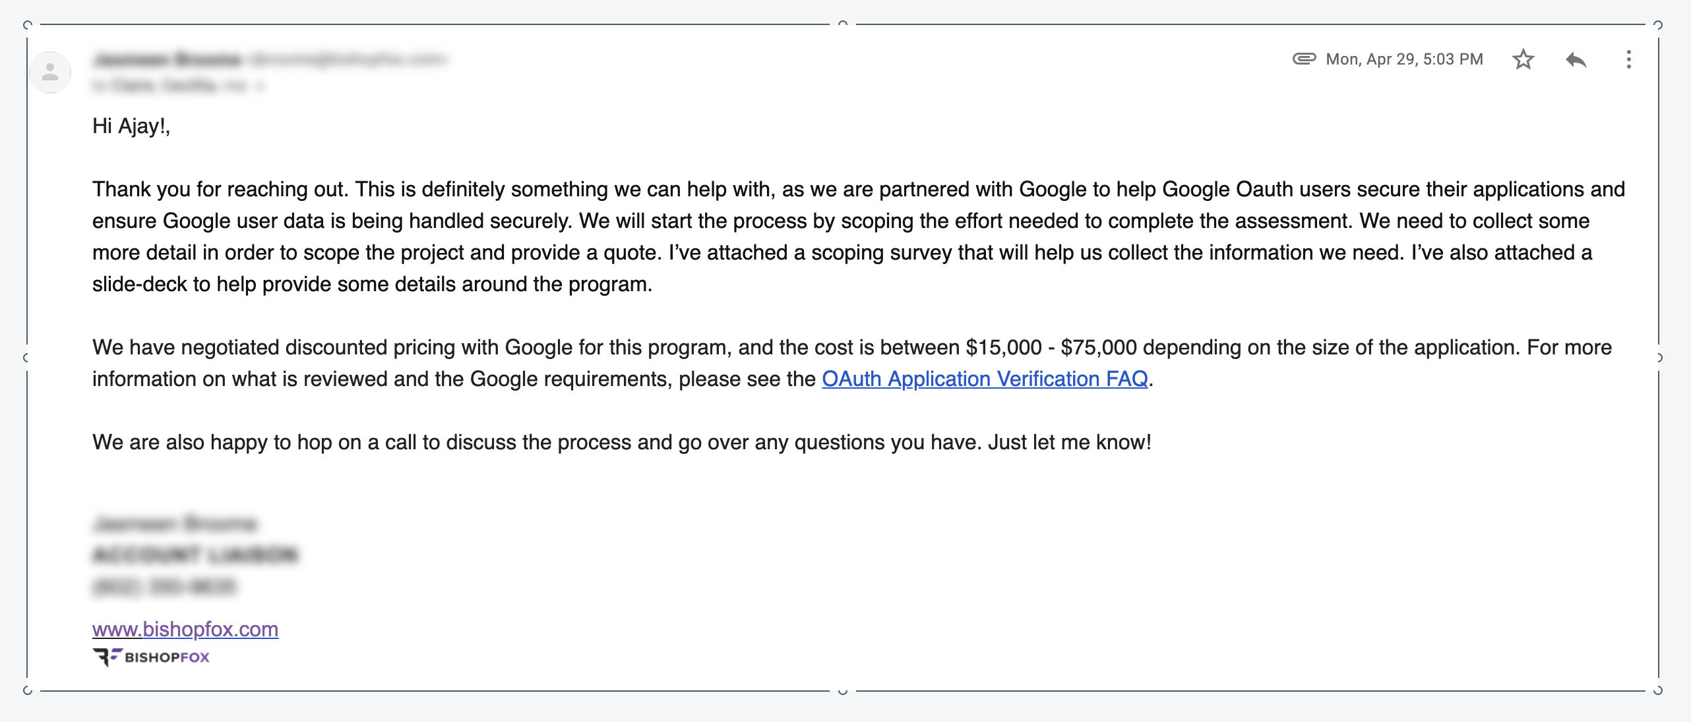Screen dimensions: 1691x722
Task: Click the blurred sender name in header
Action: [x=168, y=60]
